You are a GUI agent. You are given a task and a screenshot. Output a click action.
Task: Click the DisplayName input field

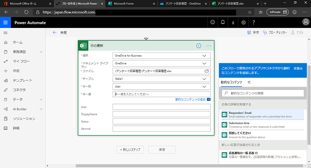click(x=162, y=114)
